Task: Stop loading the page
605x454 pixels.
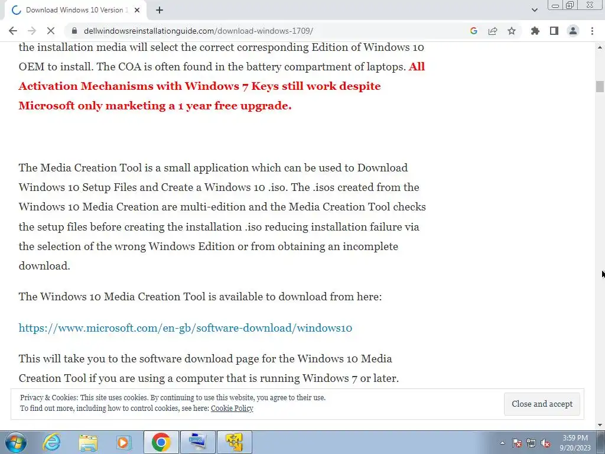Action: tap(51, 31)
